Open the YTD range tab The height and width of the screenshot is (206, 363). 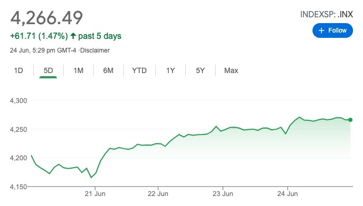pos(139,70)
